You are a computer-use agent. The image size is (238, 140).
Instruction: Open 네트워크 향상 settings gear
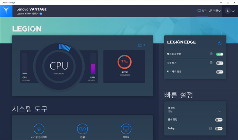(x=211, y=54)
